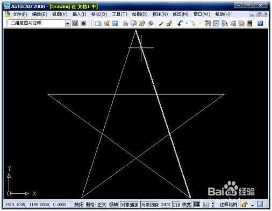Toggle 正交 ortho mode in status bar
Screen dimensions: 272x211
[102, 205]
